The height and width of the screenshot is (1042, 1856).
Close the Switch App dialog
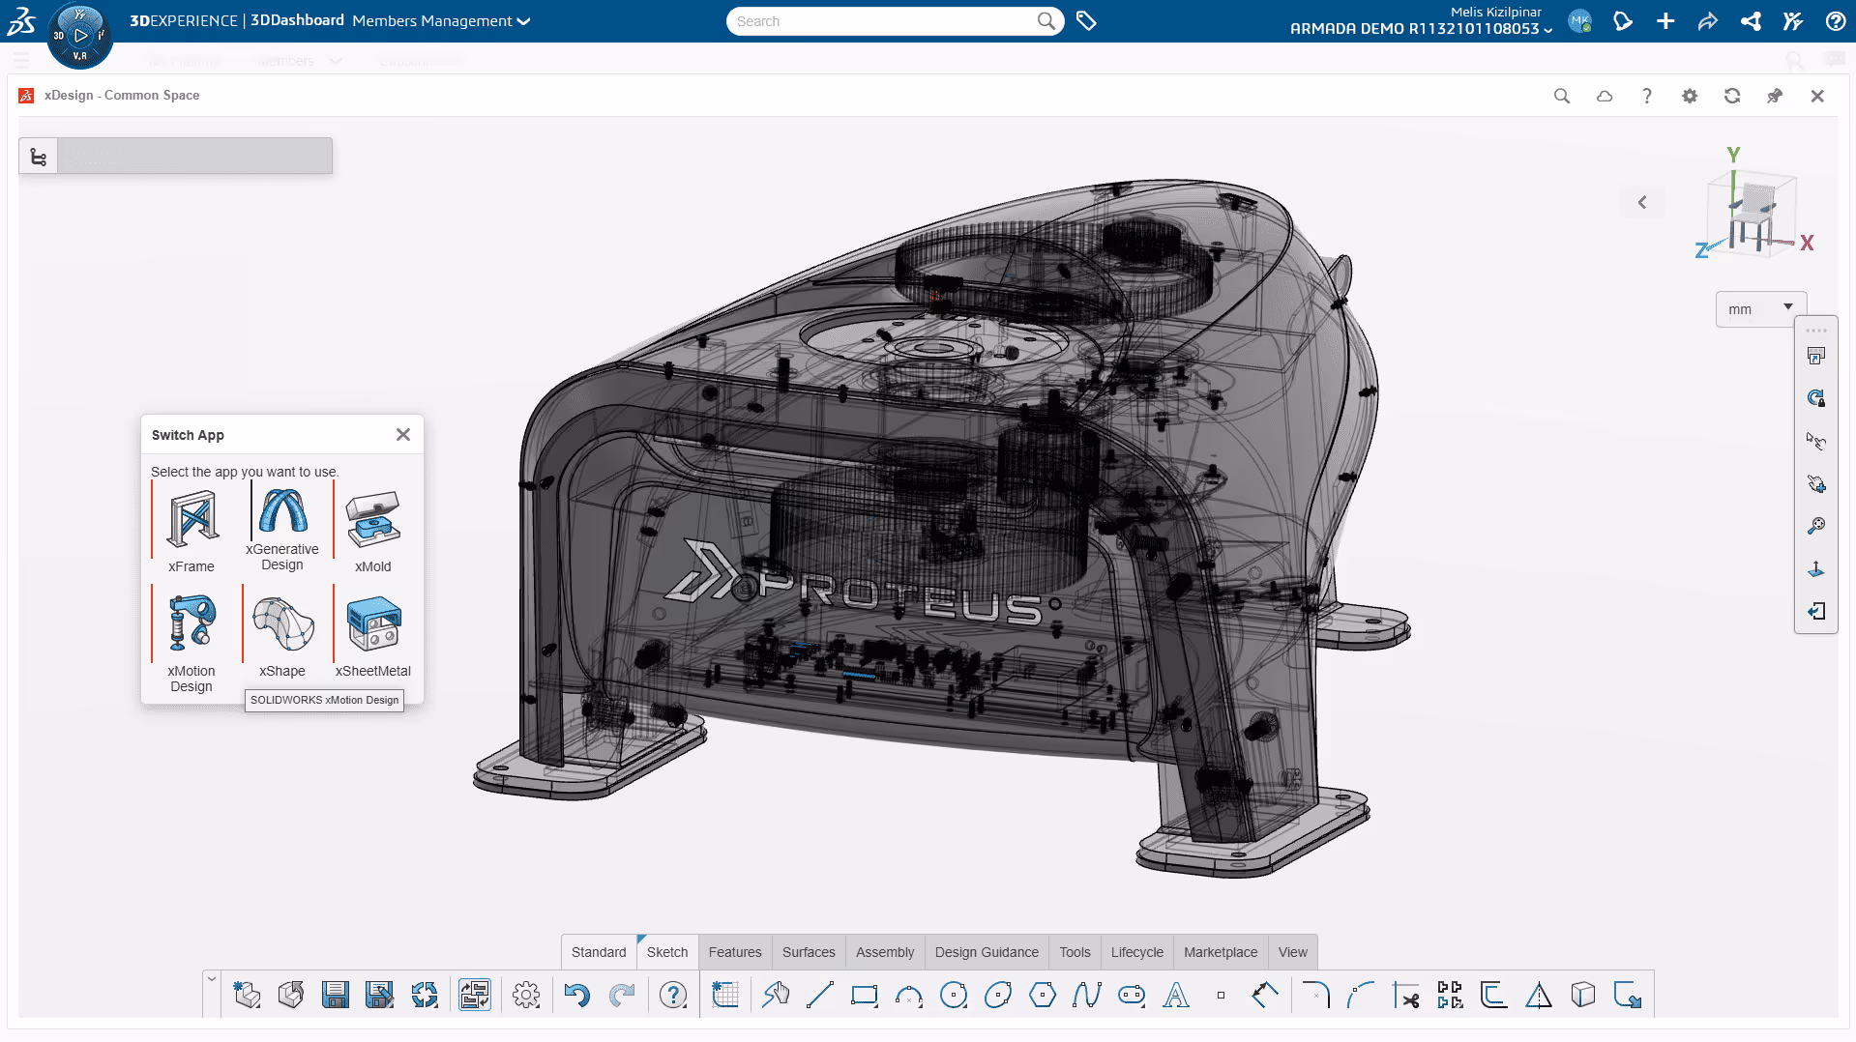pos(403,435)
